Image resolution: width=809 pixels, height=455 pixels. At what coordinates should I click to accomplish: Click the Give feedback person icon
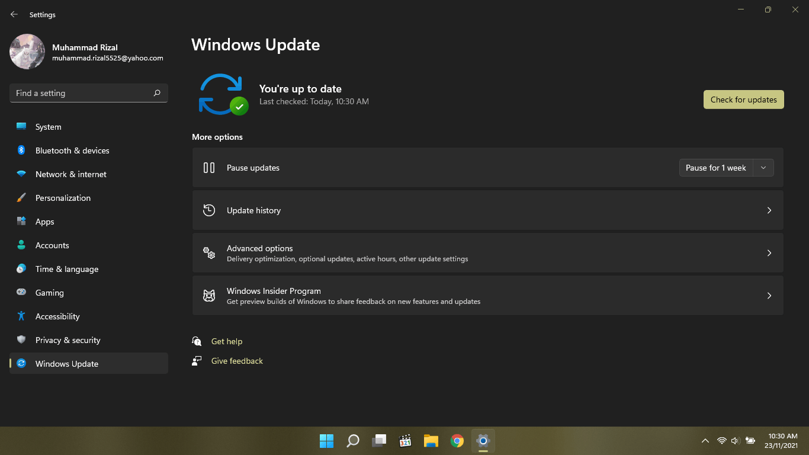click(197, 361)
